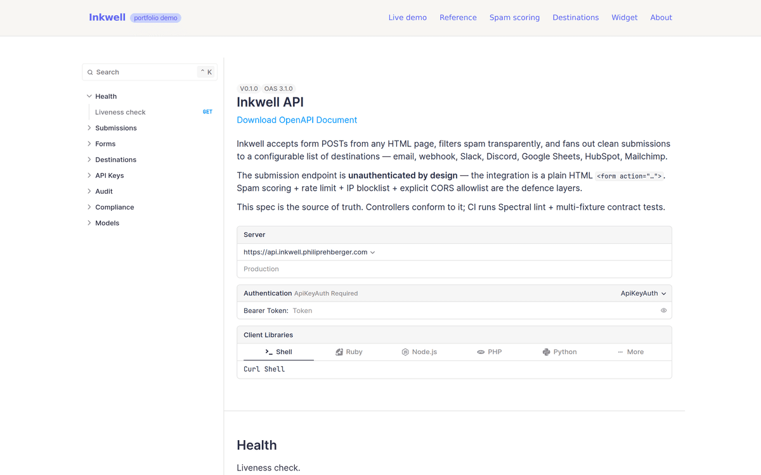Open Reference in top navigation
The width and height of the screenshot is (761, 475).
point(458,18)
